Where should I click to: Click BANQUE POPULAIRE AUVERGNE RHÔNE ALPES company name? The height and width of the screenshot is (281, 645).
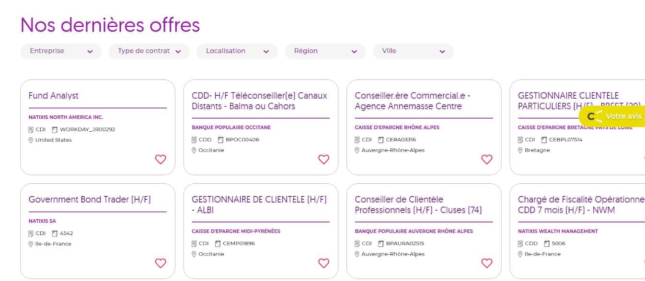point(414,231)
